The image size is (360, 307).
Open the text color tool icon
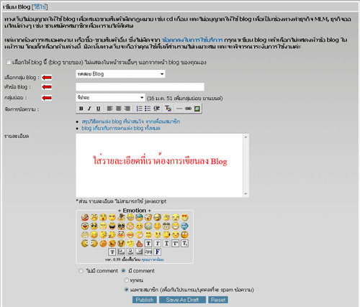point(168,109)
